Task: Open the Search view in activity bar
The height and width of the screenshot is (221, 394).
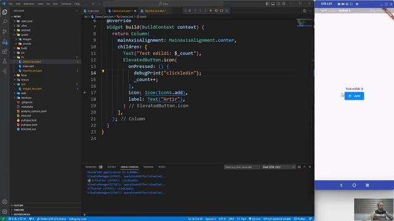Action: [x=4, y=22]
